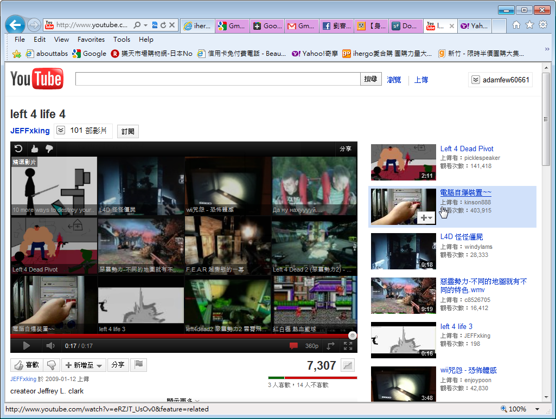This screenshot has height=419, width=556.
Task: Click the zoom magnifier icon in status bar
Action: tap(503, 409)
